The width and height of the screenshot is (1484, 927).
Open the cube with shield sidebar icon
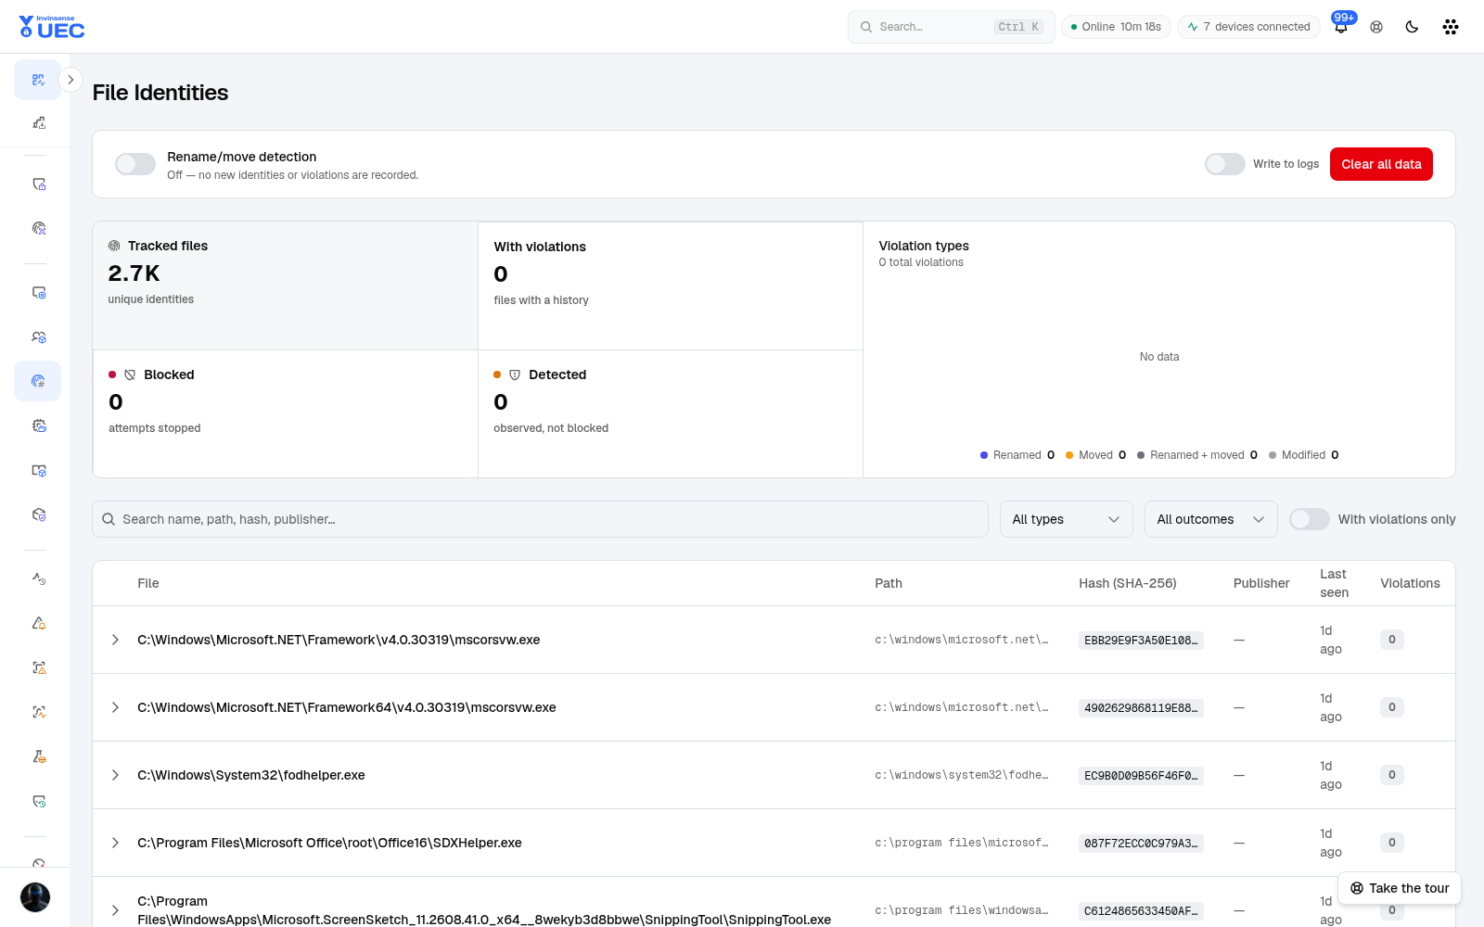click(x=38, y=514)
